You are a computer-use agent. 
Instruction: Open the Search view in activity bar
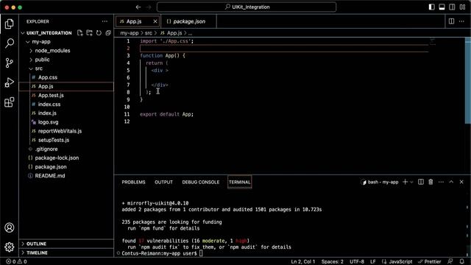click(10, 43)
